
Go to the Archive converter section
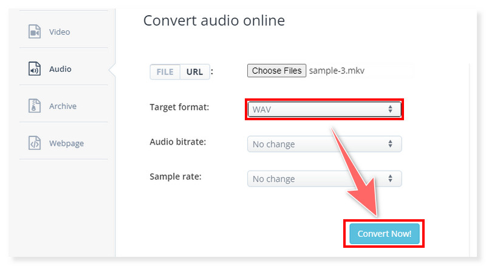tap(63, 106)
